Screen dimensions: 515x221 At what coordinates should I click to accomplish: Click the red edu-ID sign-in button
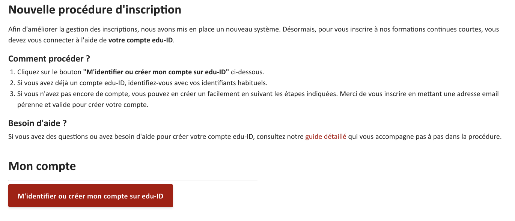(x=90, y=196)
